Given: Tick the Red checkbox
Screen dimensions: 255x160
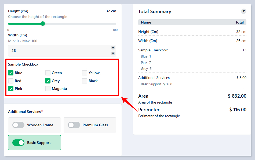Looking at the screenshot, I should point(11,81).
